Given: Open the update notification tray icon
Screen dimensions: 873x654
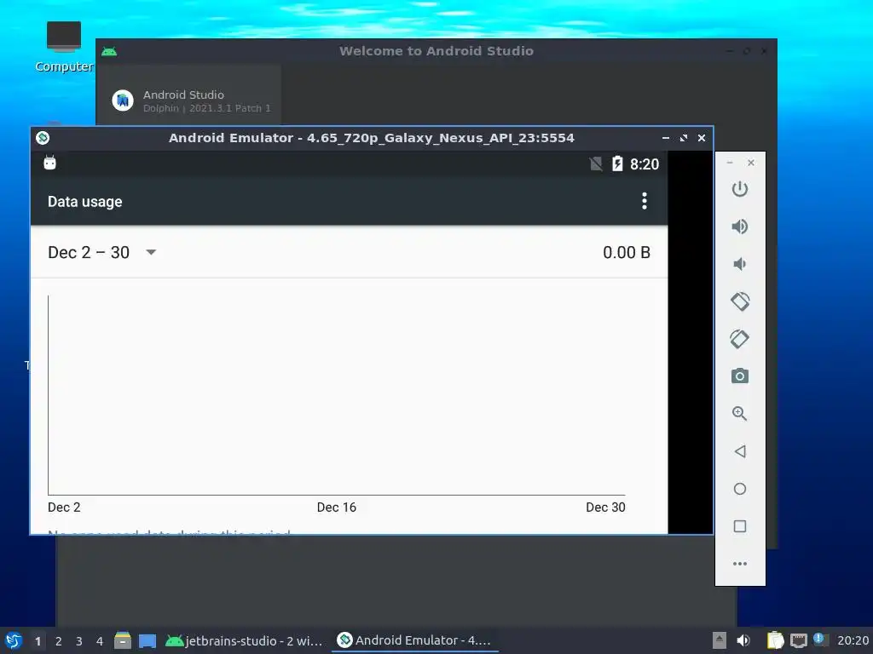Looking at the screenshot, I should (x=819, y=639).
